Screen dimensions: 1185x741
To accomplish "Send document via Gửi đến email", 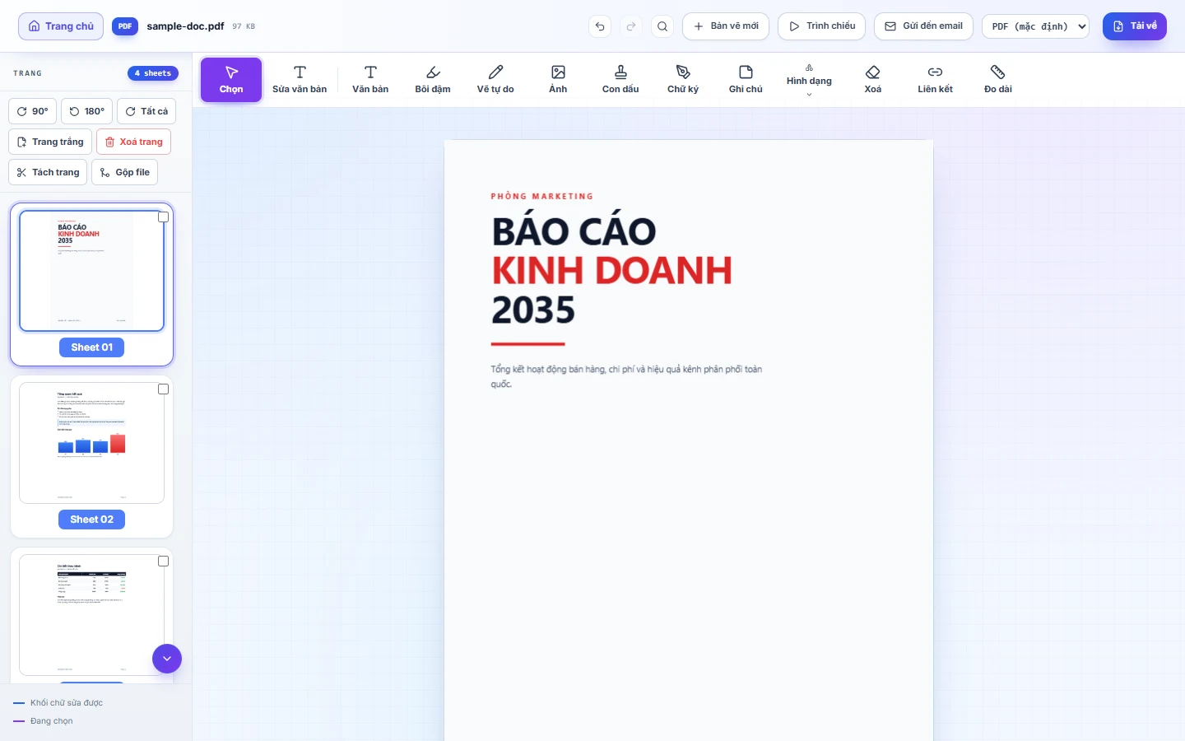I will [x=923, y=26].
